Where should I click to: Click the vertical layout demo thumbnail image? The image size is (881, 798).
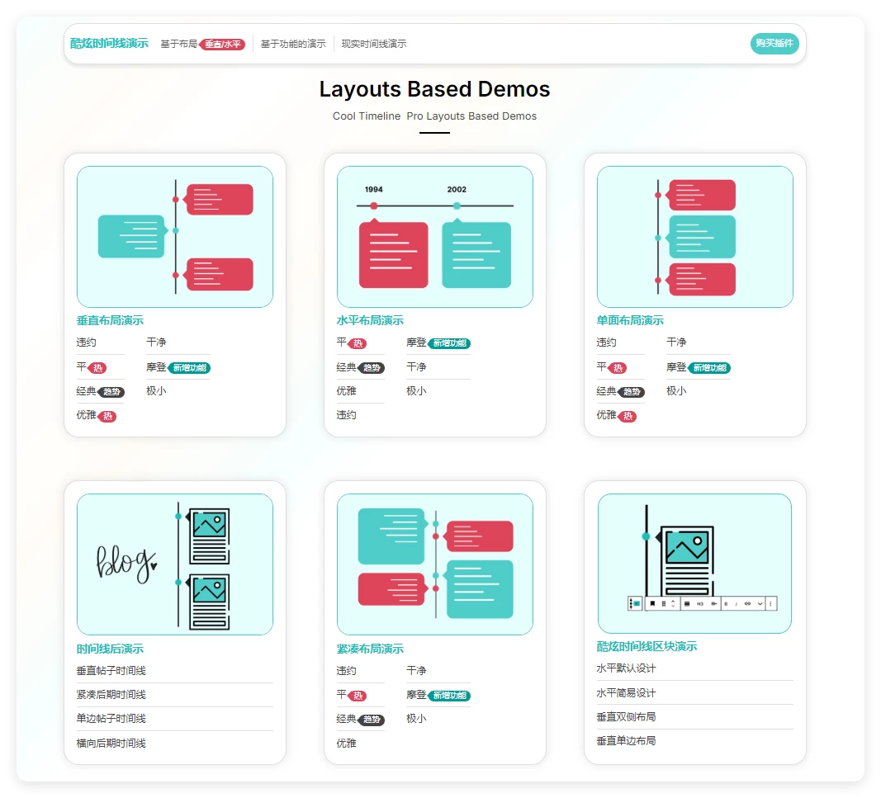coord(175,237)
